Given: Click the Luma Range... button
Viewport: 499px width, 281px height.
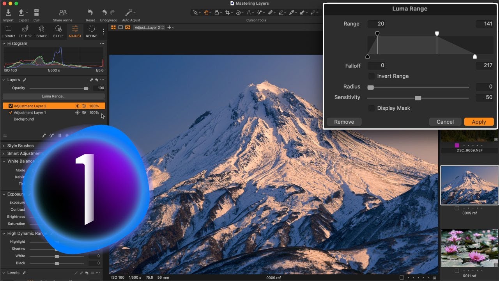Looking at the screenshot, I should click(x=53, y=96).
